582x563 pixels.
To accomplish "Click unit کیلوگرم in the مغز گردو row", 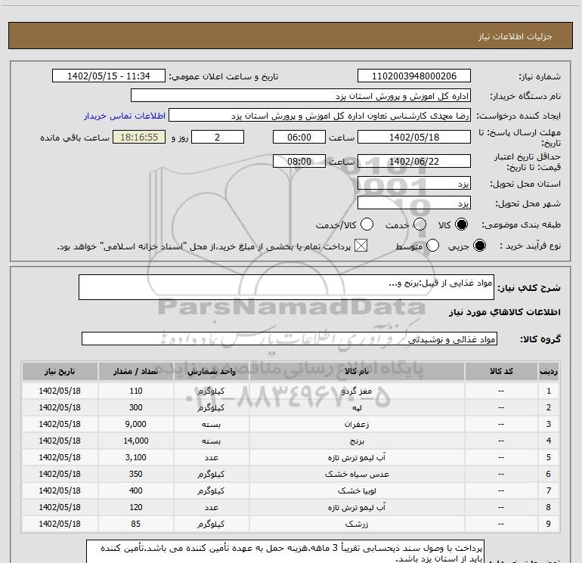I will (211, 391).
